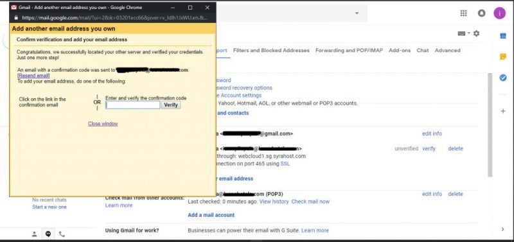Click the SSL link
The image size is (514, 242).
click(285, 164)
